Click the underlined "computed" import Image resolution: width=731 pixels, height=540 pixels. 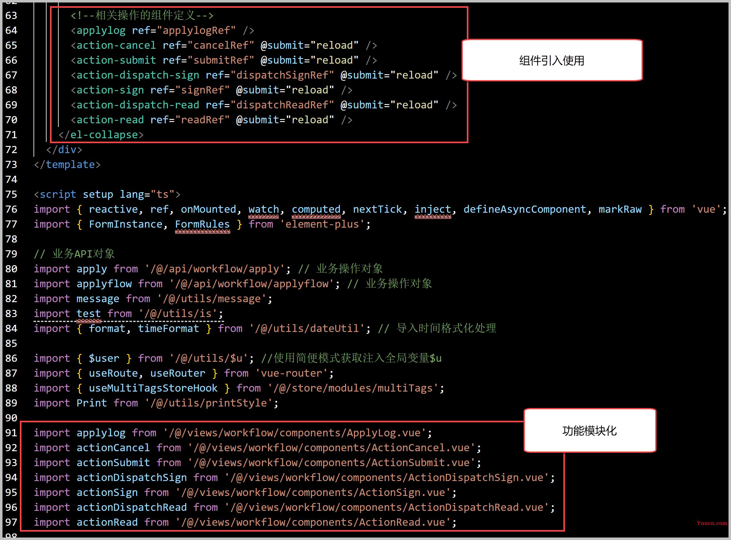(316, 209)
